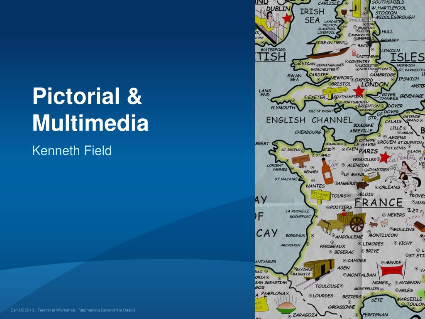Select the 'DUBLIN' city label
This screenshot has width=425, height=319.
pyautogui.click(x=278, y=9)
